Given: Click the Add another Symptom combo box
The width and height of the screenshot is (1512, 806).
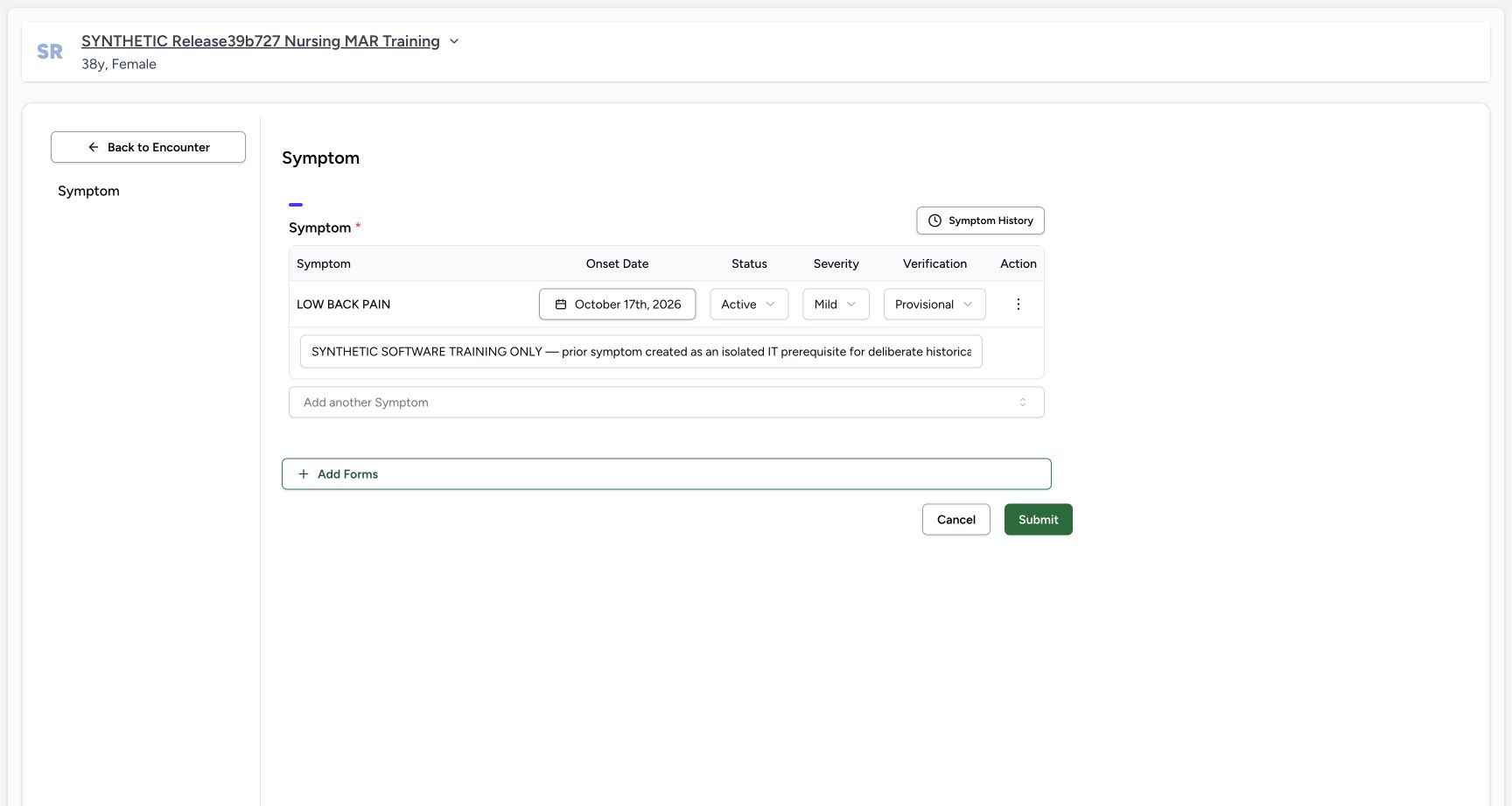Looking at the screenshot, I should coord(667,403).
